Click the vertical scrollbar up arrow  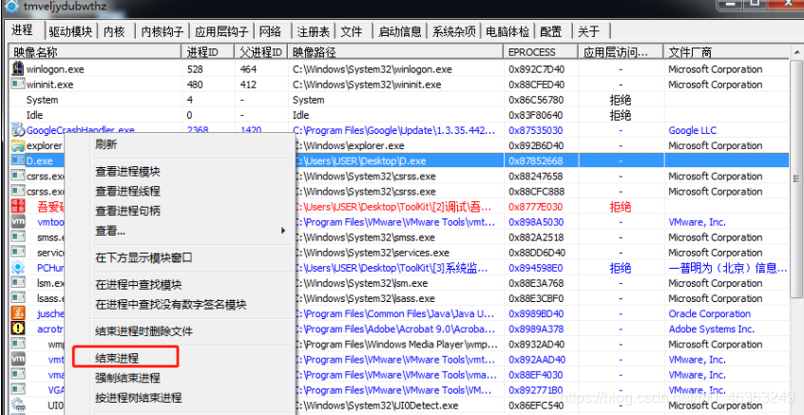click(x=796, y=51)
